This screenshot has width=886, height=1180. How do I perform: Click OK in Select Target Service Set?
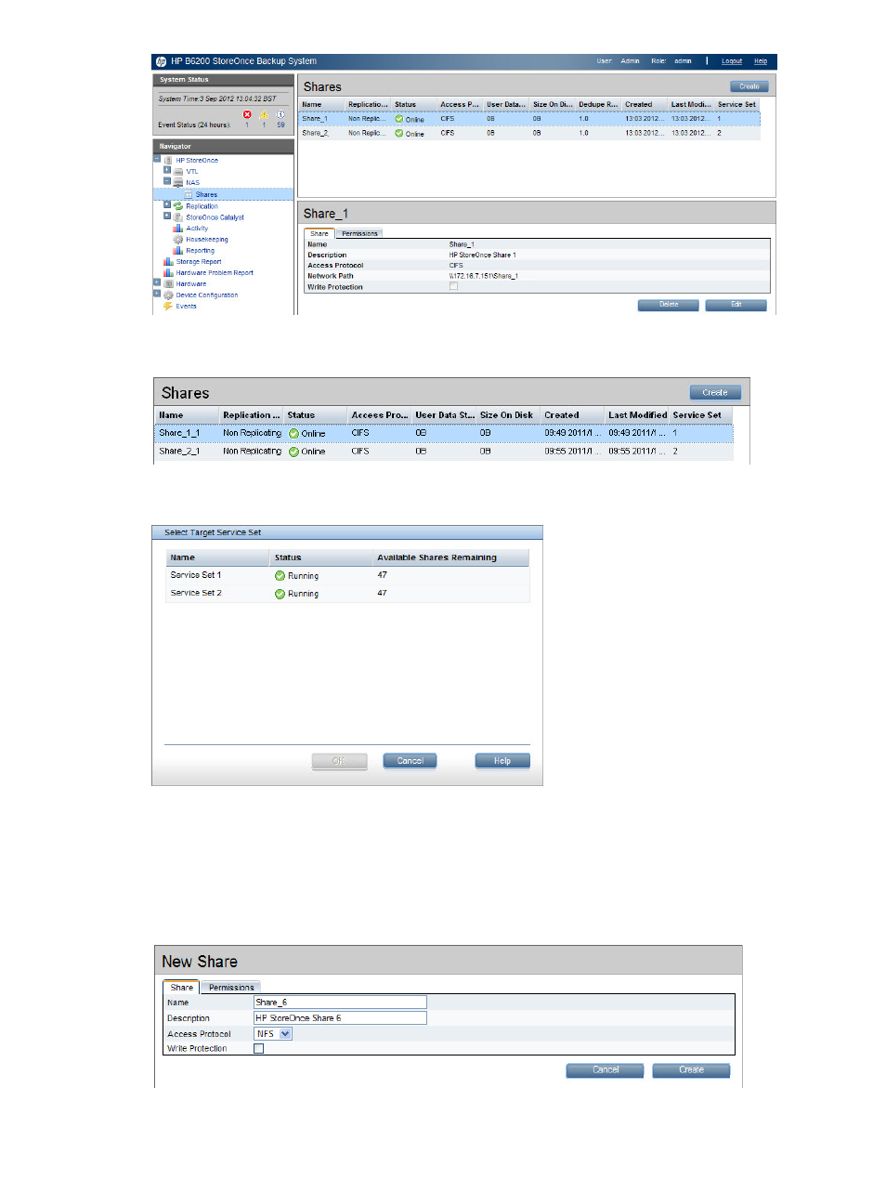tap(339, 761)
